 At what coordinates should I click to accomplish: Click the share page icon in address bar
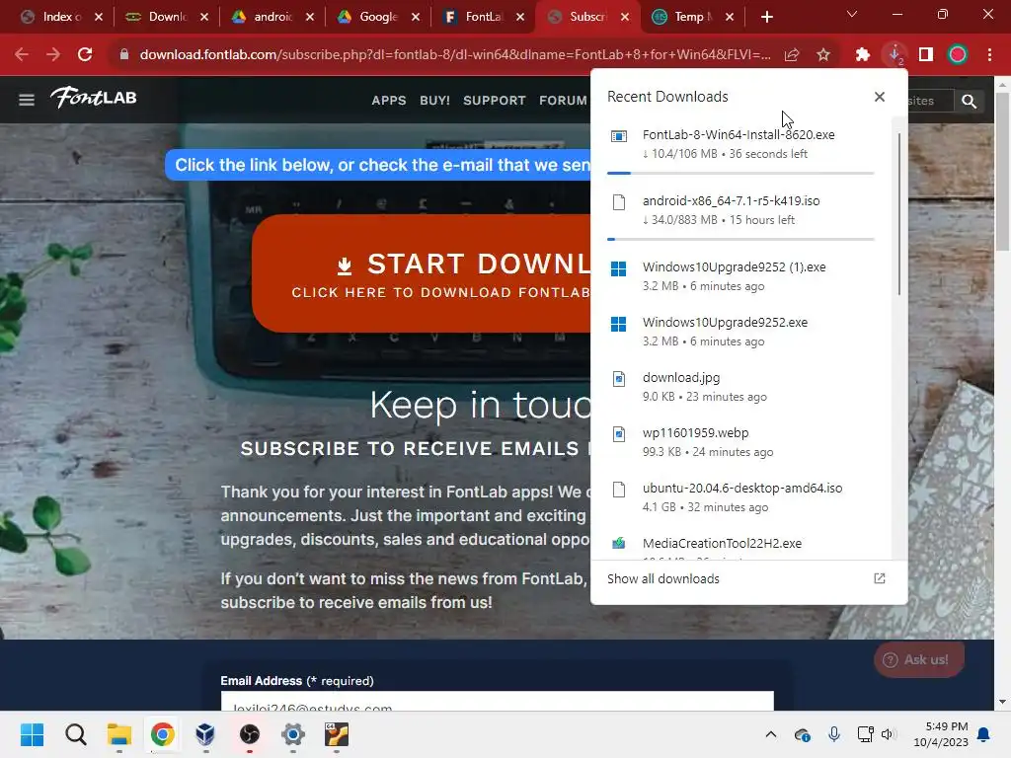click(x=792, y=55)
